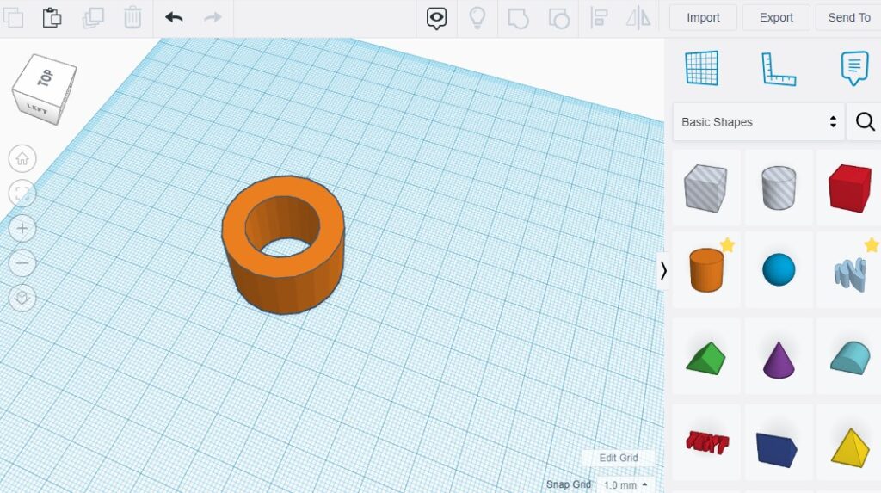This screenshot has height=493, width=881.
Task: Click the Edit Grid button
Action: tap(618, 458)
